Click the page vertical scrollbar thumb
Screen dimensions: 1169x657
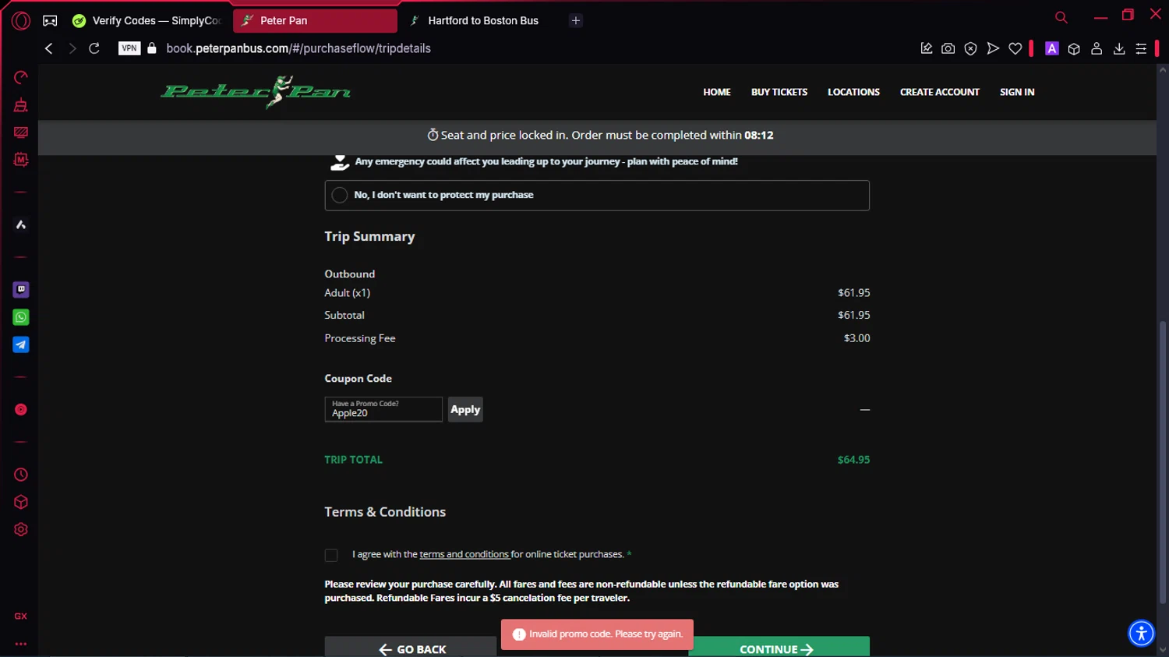(1163, 462)
